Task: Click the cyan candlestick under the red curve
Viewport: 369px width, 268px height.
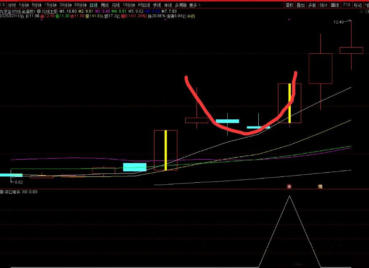Action: click(x=227, y=121)
